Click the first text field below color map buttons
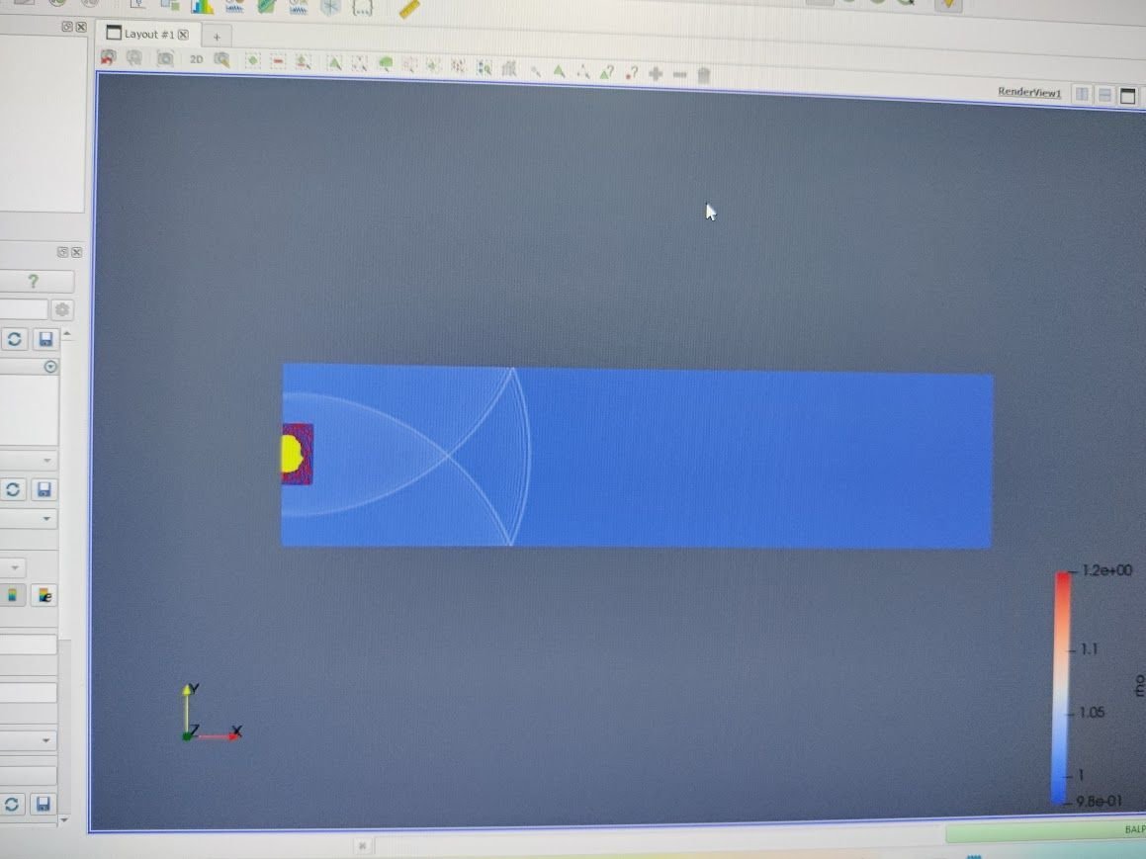The height and width of the screenshot is (859, 1146). point(28,644)
